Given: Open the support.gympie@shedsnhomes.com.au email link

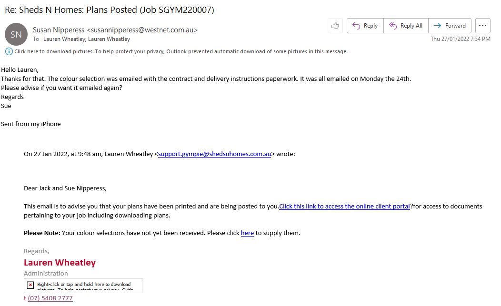Looking at the screenshot, I should pyautogui.click(x=214, y=154).
